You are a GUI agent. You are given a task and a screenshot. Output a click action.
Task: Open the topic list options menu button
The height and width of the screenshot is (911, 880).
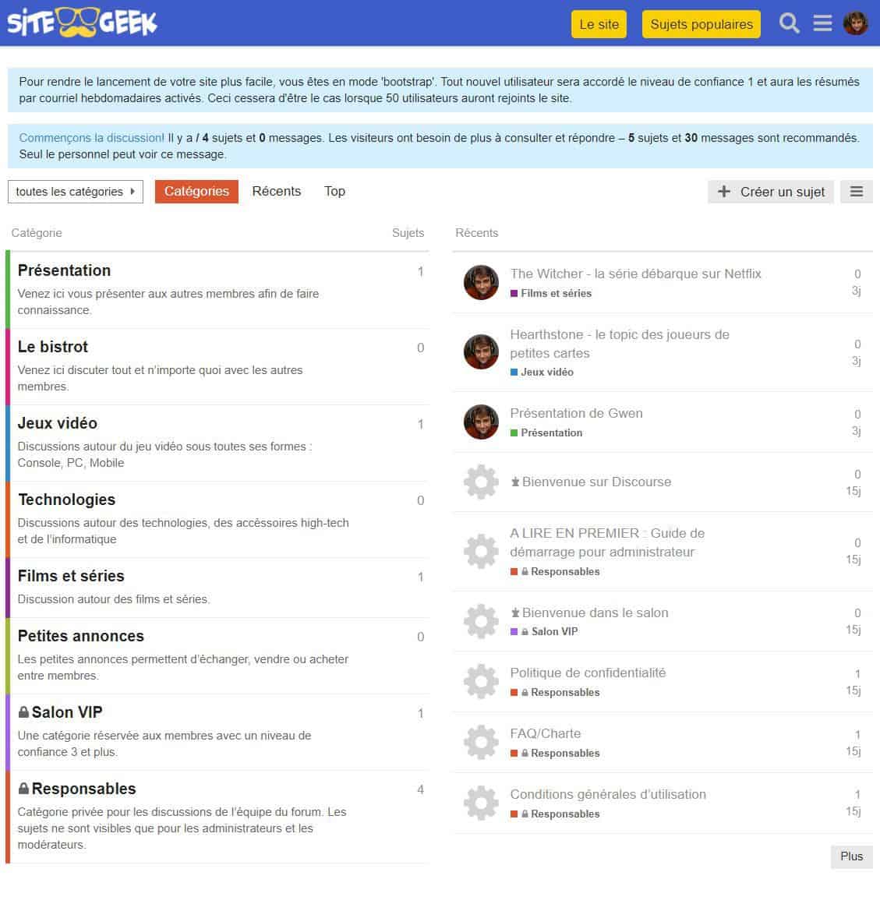856,192
